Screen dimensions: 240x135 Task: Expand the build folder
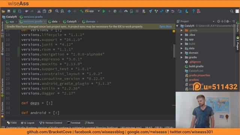181,44
